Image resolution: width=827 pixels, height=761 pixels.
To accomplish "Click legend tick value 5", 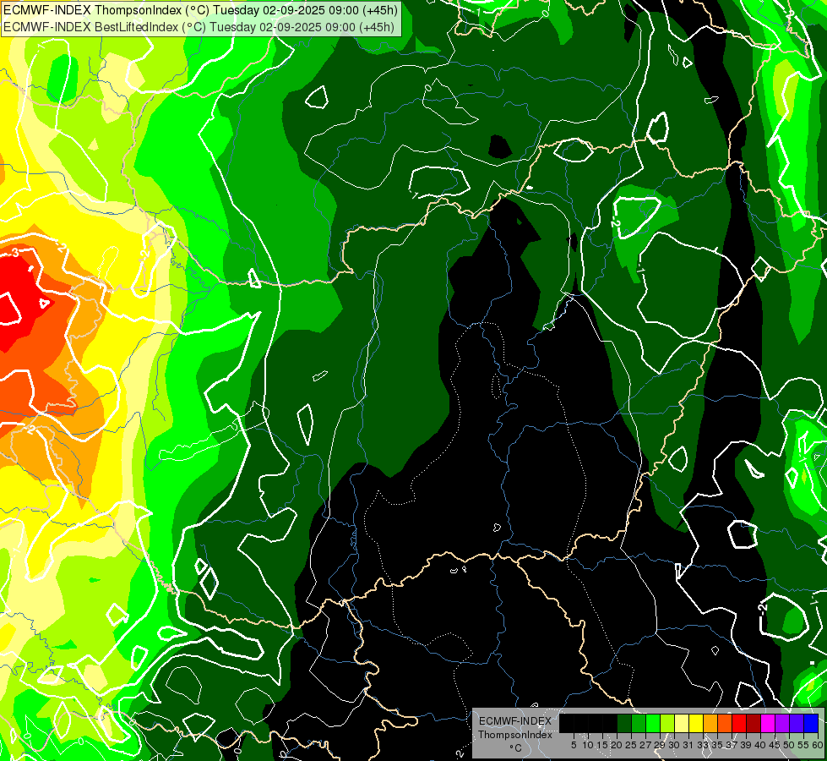I will pos(574,745).
